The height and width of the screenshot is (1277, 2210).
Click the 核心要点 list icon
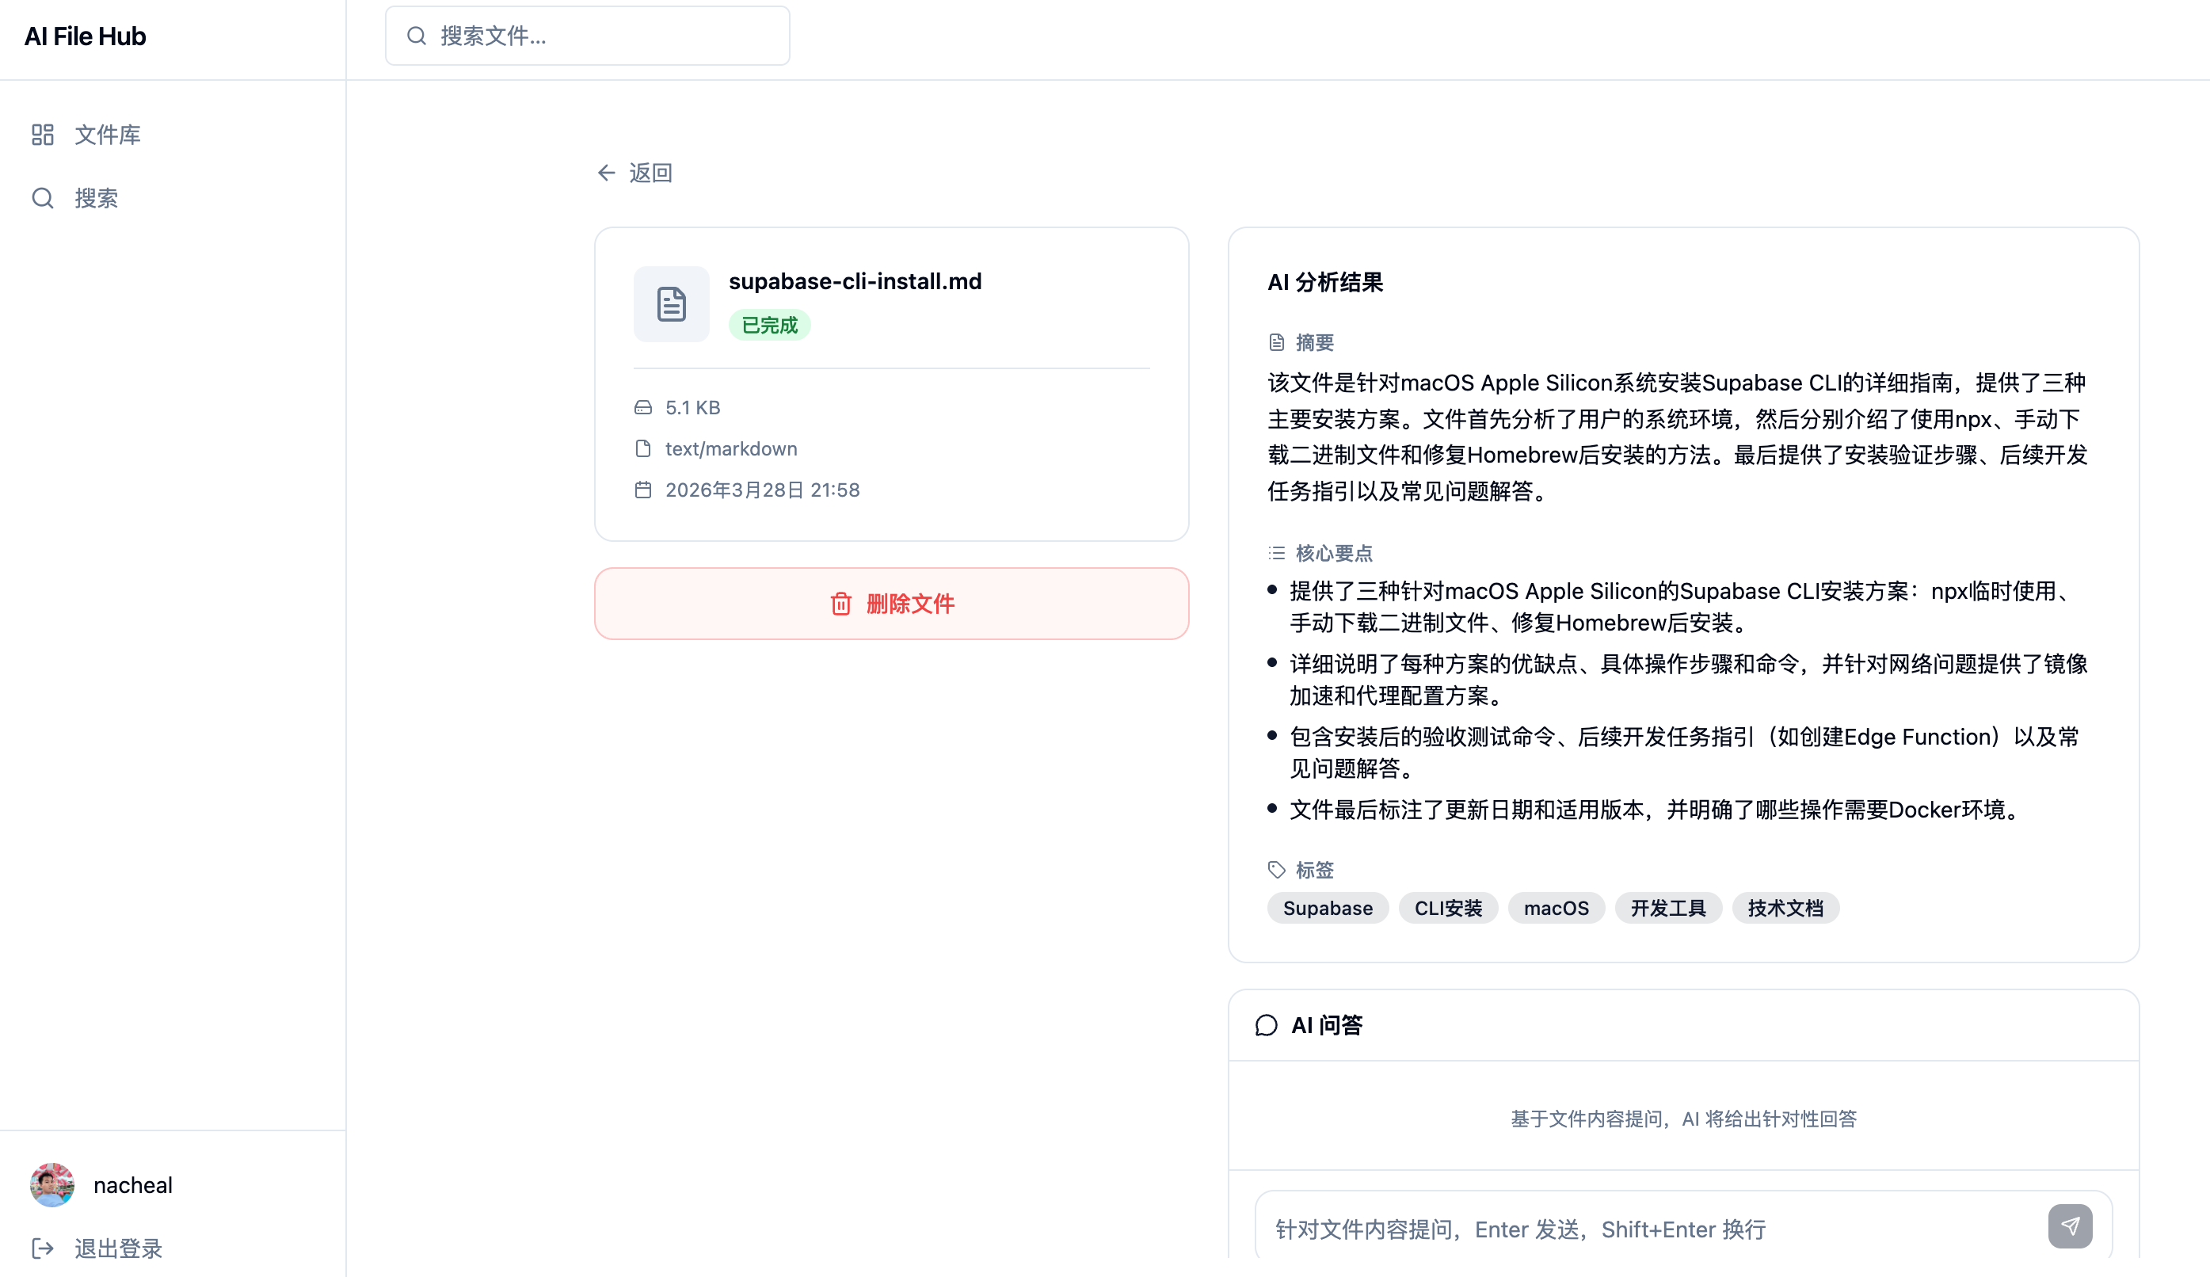(x=1277, y=553)
